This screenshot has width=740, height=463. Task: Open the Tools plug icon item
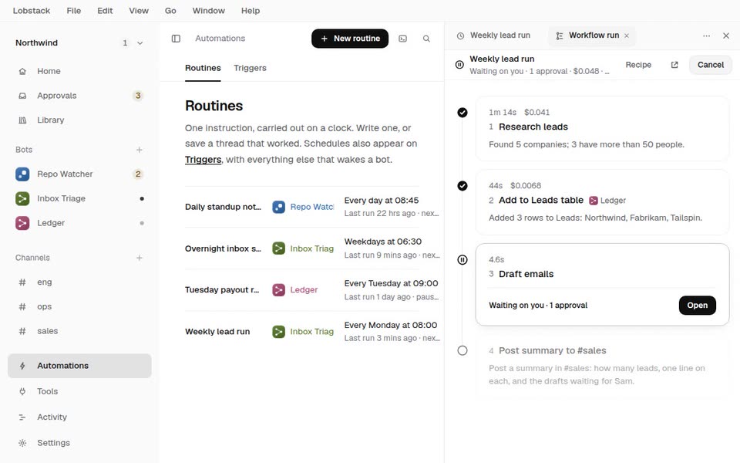point(79,391)
